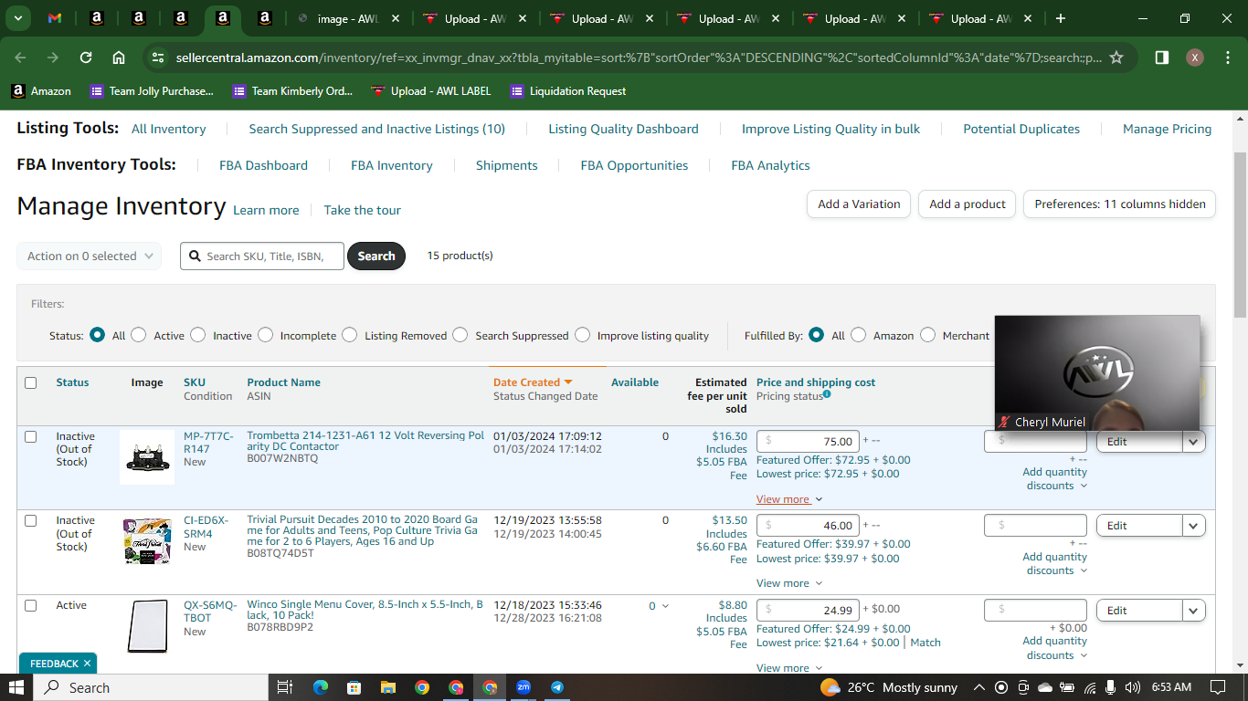Click the Add a product button
The width and height of the screenshot is (1248, 701).
[968, 204]
